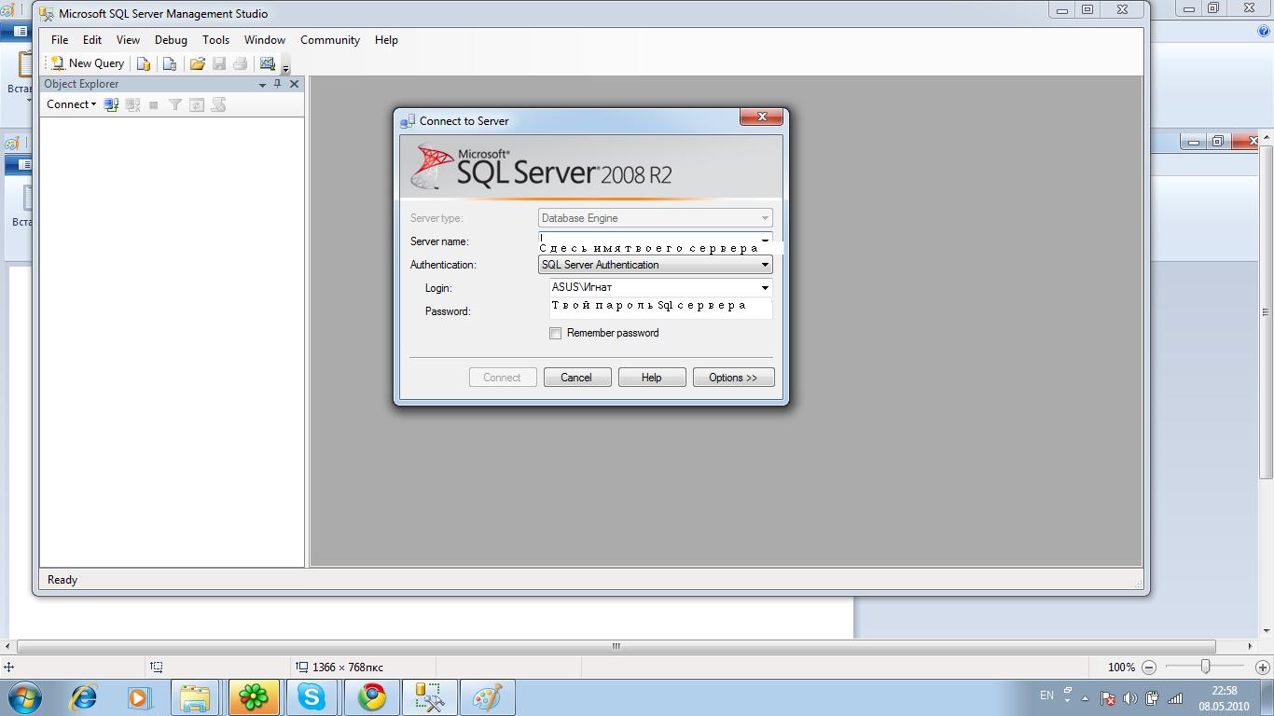Expand the Server type combo box
This screenshot has height=716, width=1274.
tap(656, 218)
